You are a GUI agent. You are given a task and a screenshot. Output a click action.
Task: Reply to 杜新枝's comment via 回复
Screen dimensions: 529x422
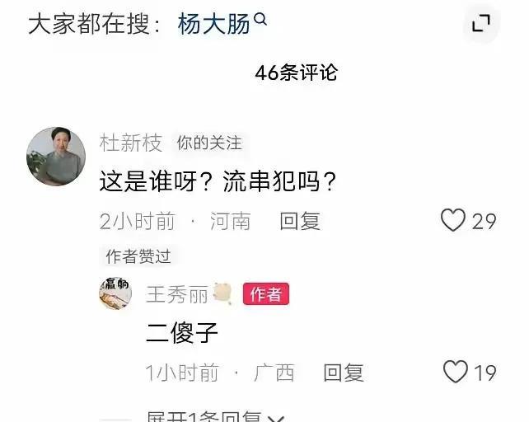[300, 221]
